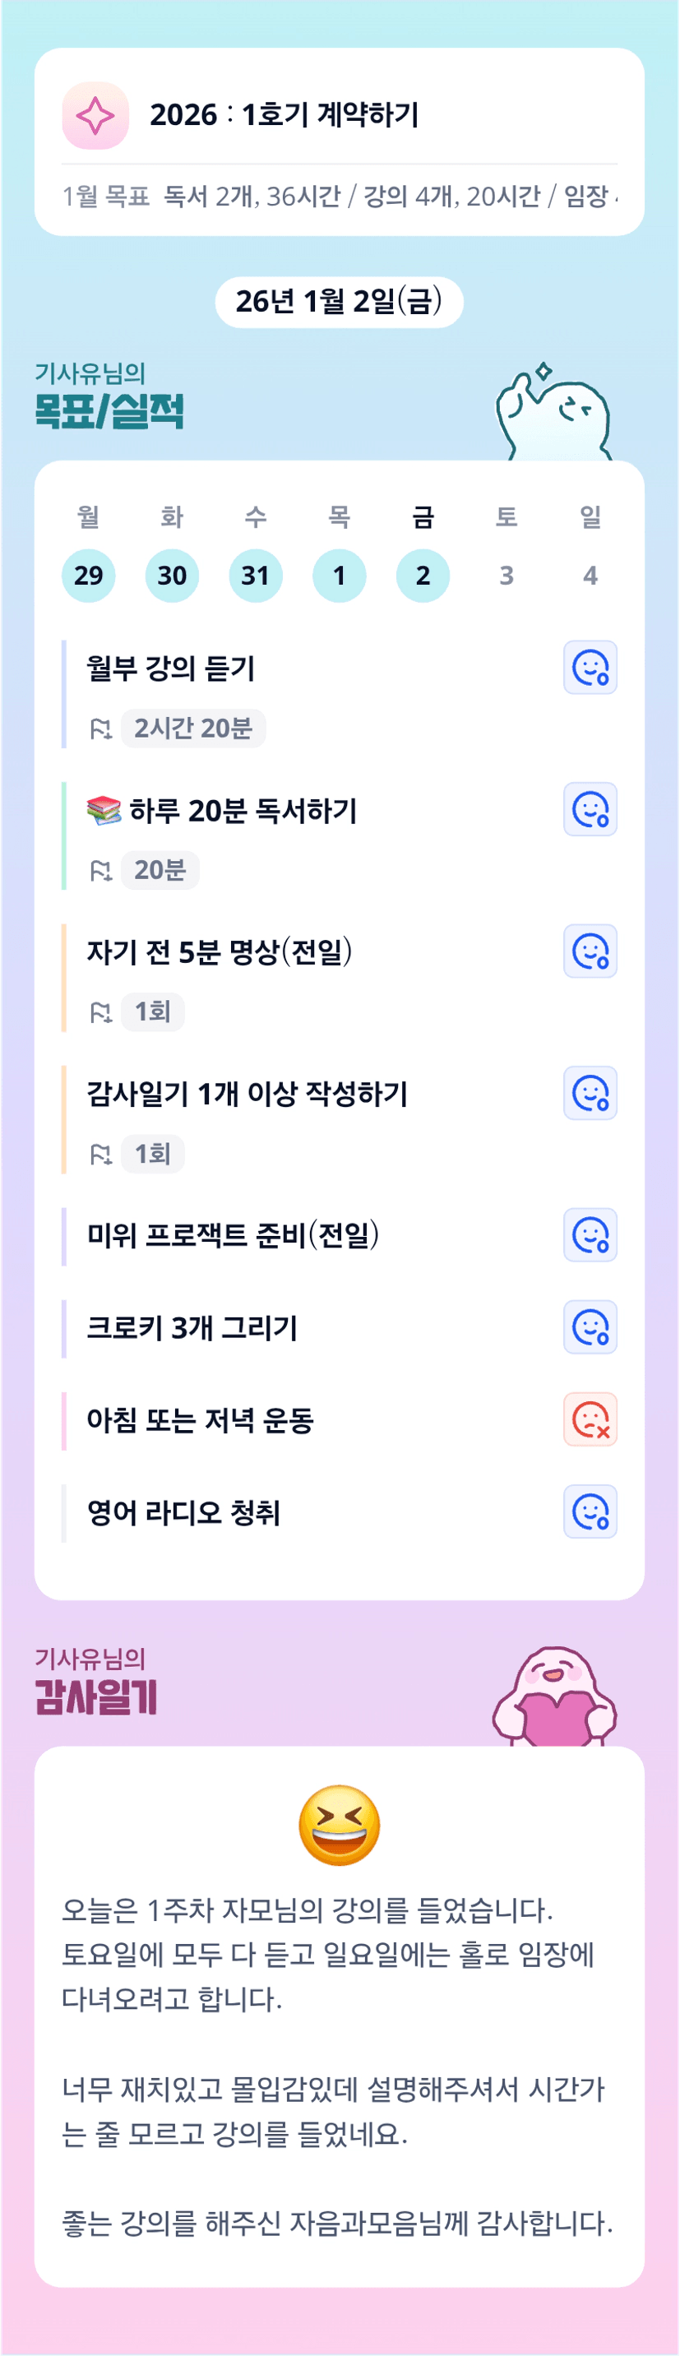Select Wednesday 31 in the week calendar

[256, 576]
